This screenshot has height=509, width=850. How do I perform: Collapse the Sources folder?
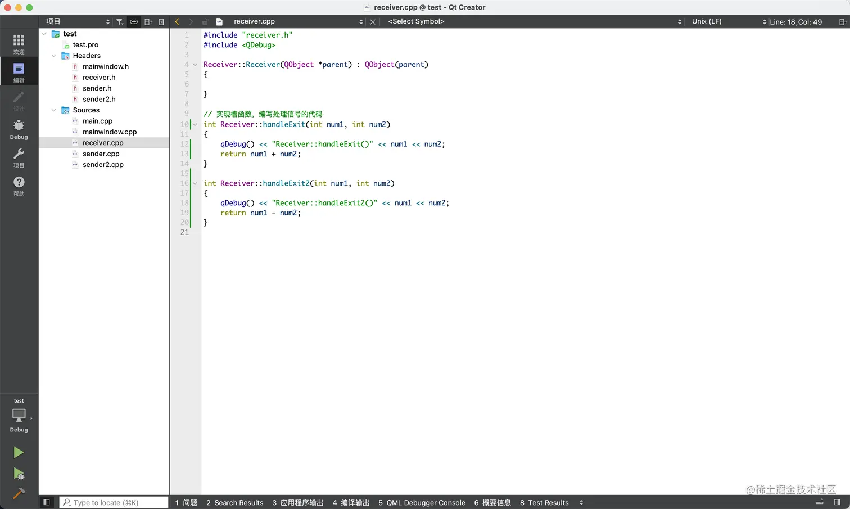tap(53, 110)
